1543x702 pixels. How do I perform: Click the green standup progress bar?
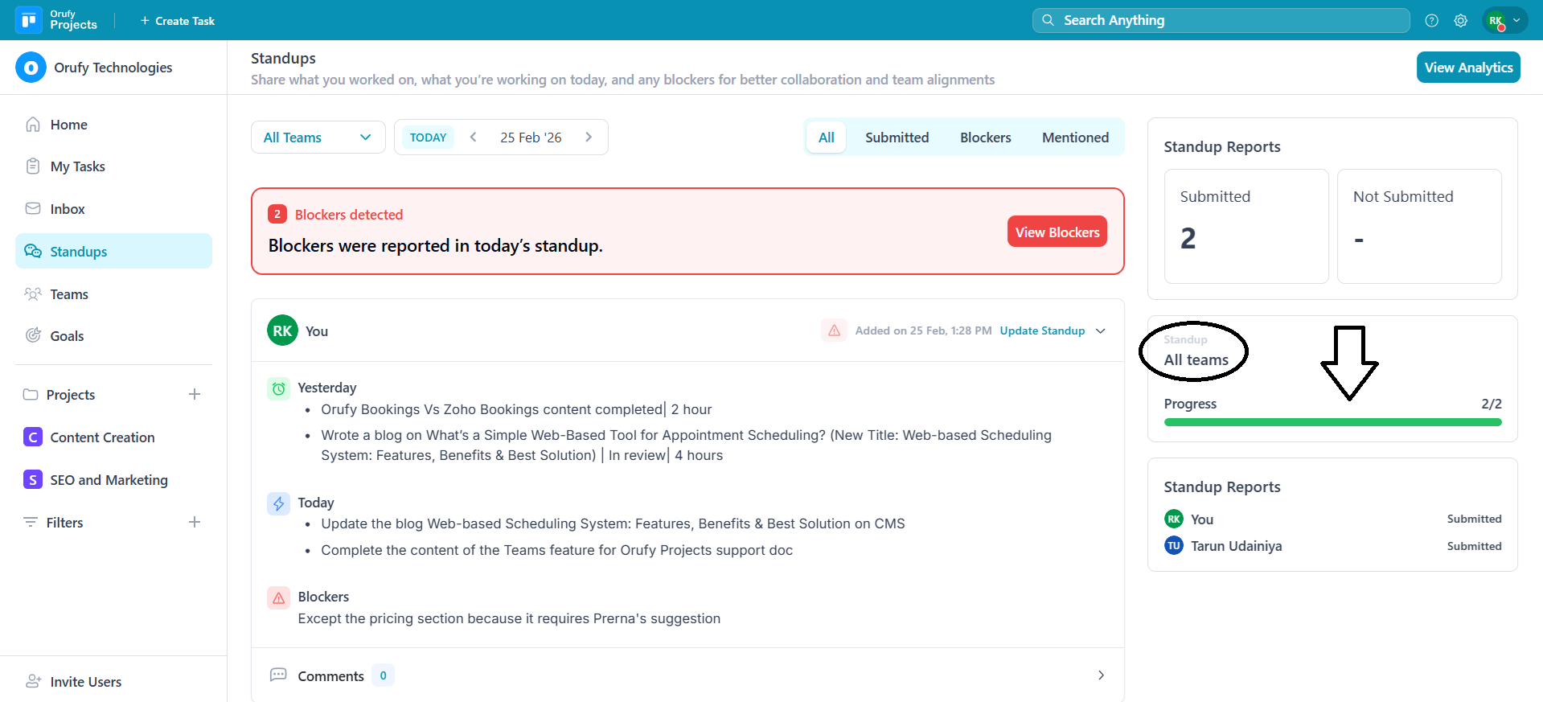click(x=1332, y=422)
